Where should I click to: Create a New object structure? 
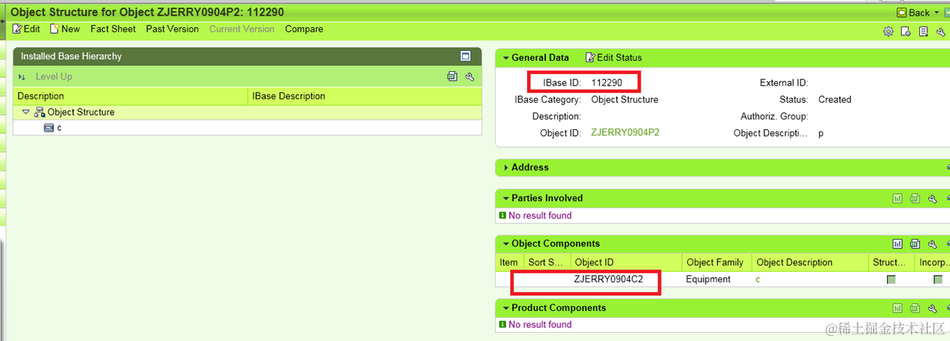[x=65, y=29]
